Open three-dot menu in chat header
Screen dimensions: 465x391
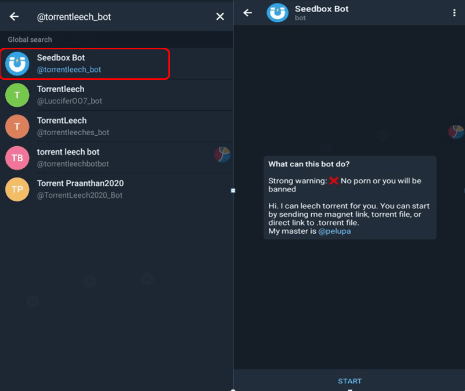(x=454, y=13)
